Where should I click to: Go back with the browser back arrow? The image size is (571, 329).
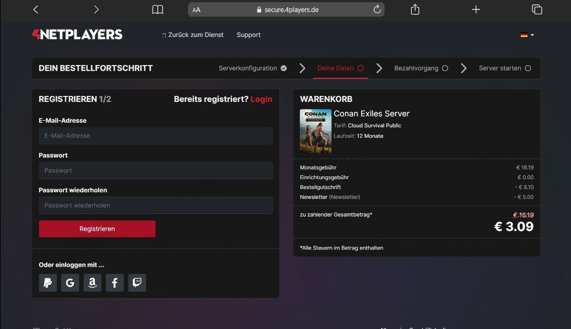pyautogui.click(x=36, y=9)
